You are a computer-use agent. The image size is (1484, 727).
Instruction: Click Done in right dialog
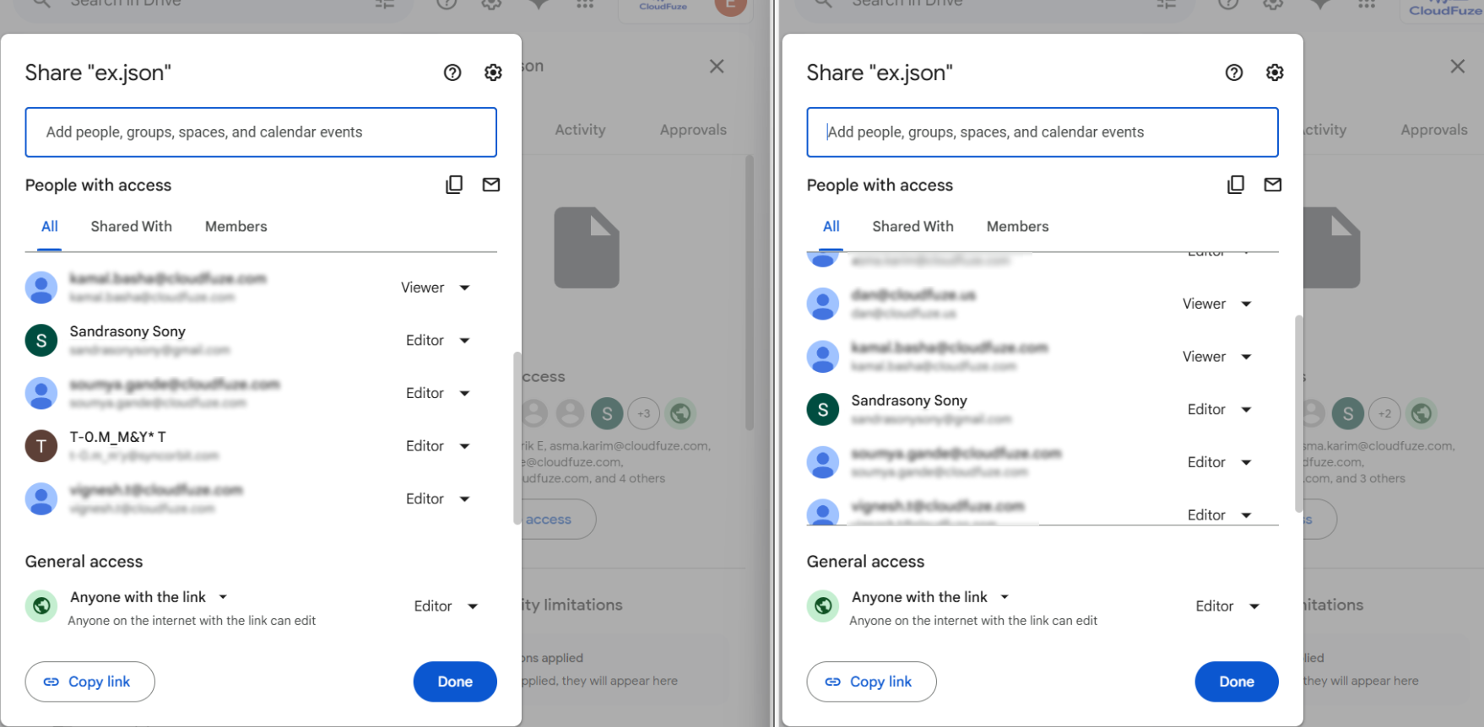click(1237, 681)
